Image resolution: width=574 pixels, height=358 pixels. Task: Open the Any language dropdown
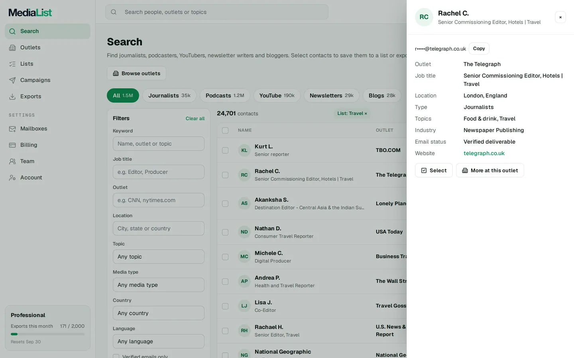159,341
